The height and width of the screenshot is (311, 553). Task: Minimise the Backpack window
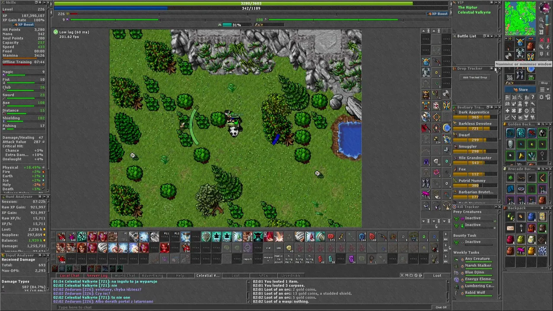point(546,208)
